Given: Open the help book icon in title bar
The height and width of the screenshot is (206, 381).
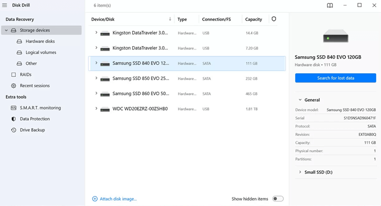Looking at the screenshot, I should (x=330, y=5).
